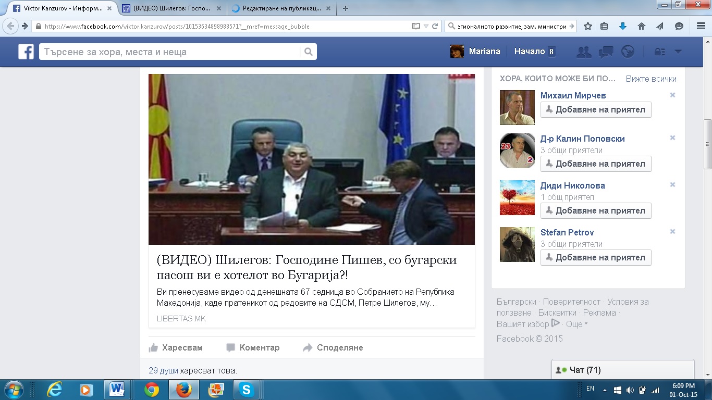Click the Firefox home icon
Viewport: 712px width, 400px height.
coord(642,26)
